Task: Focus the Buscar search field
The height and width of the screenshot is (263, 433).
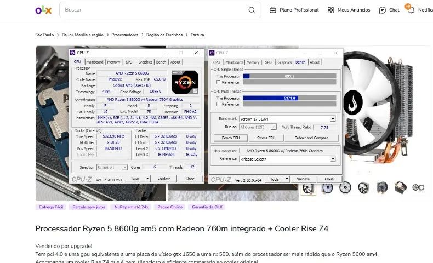Action: [160, 10]
